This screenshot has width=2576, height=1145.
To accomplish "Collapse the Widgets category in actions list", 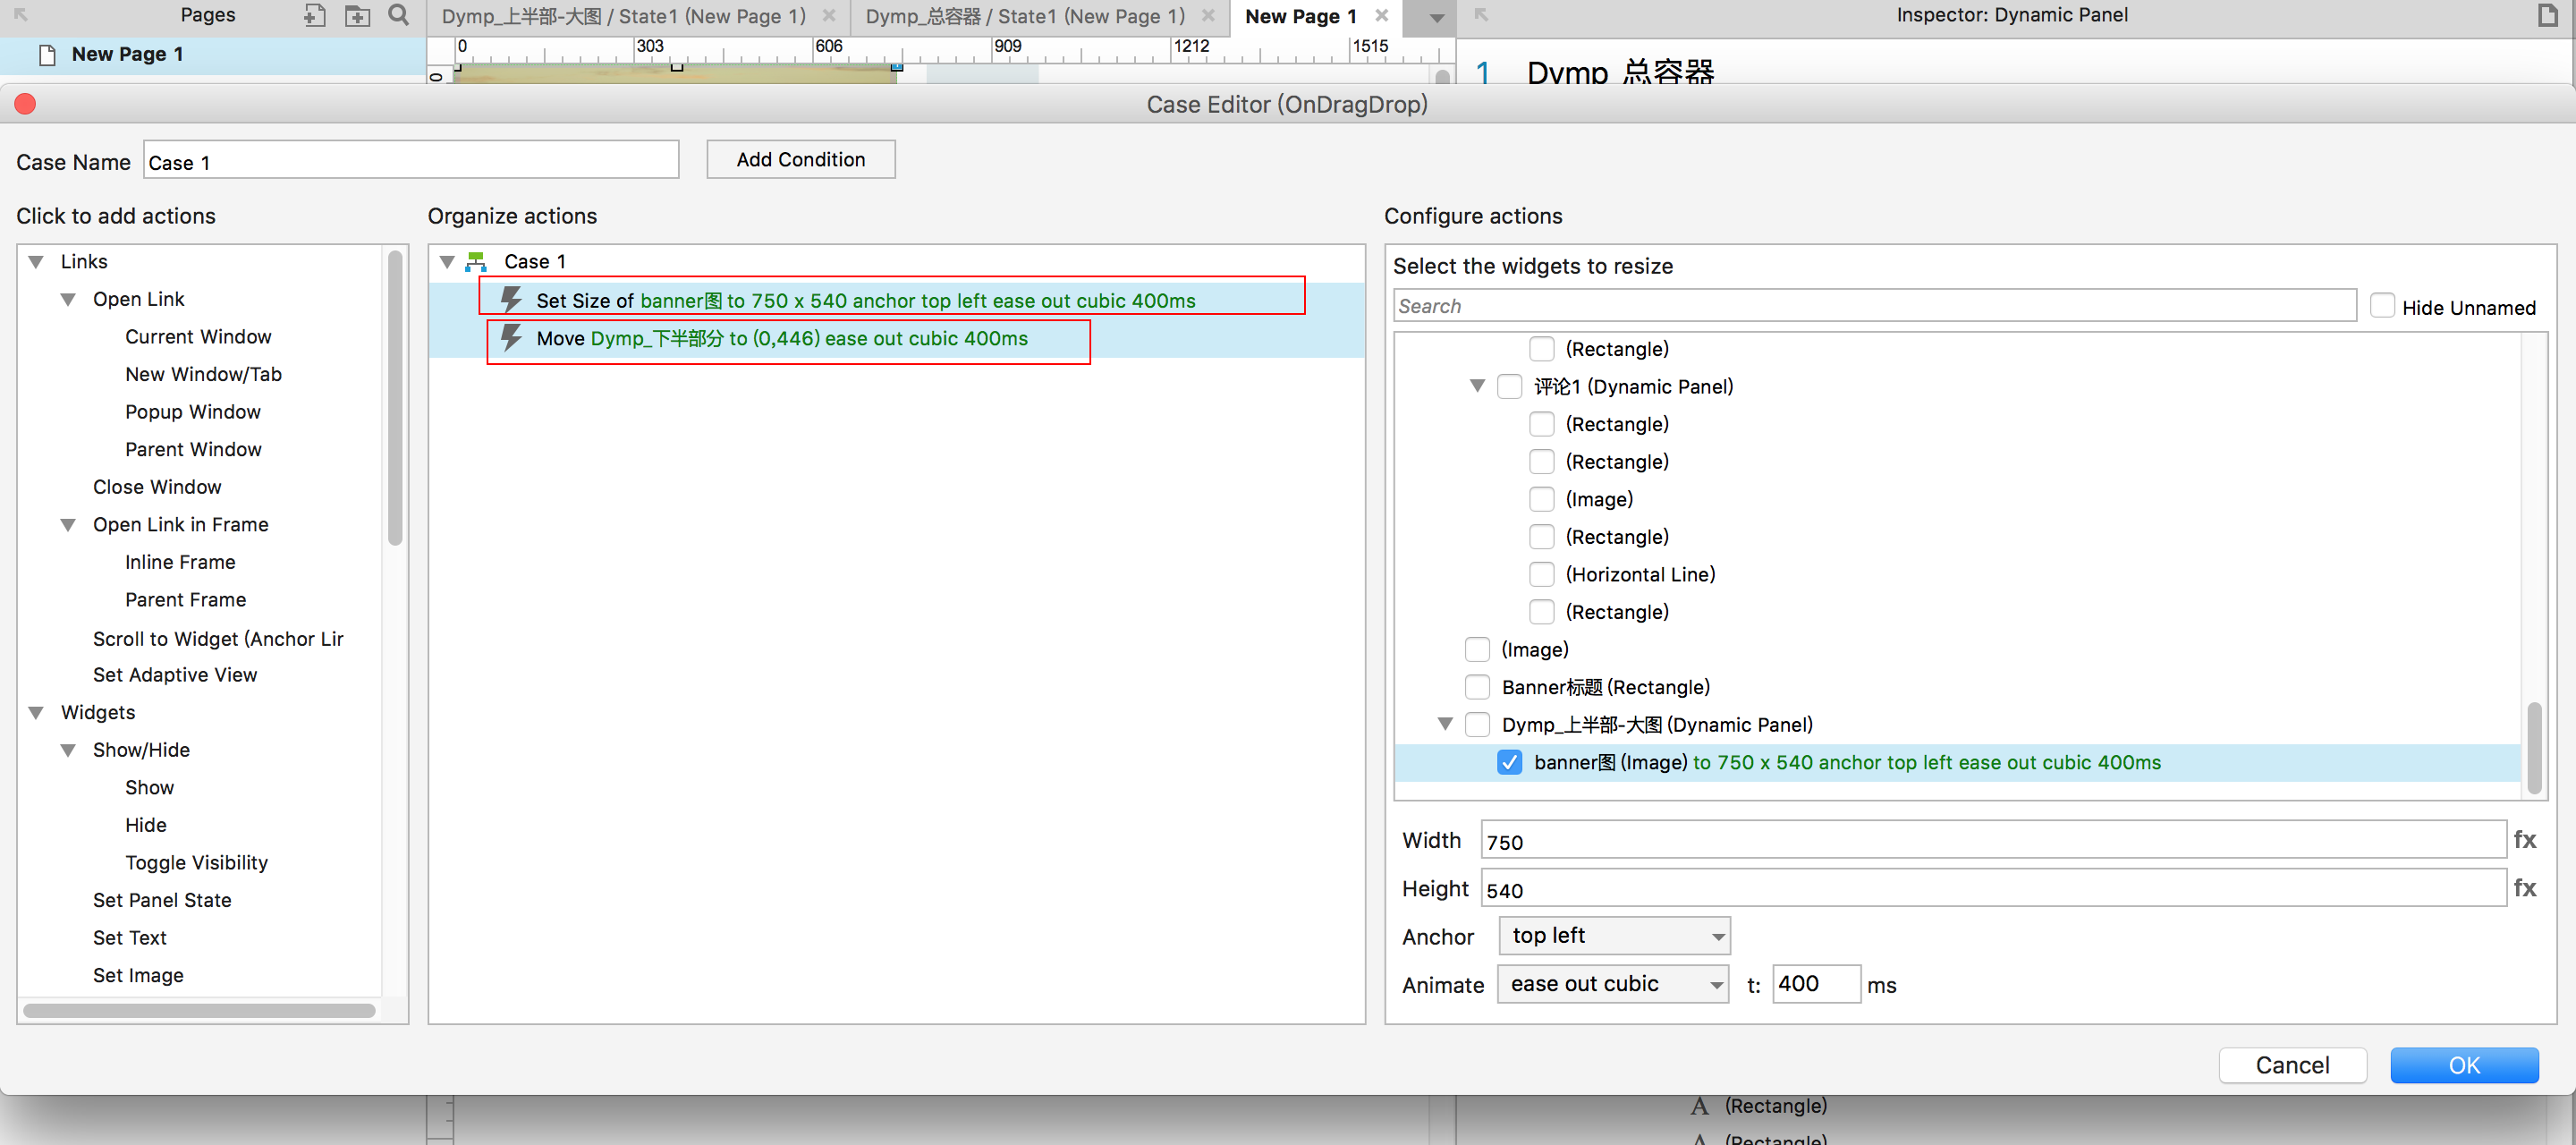I will click(x=37, y=712).
